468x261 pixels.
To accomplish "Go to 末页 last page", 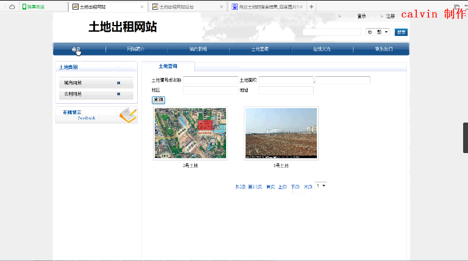I will coord(308,187).
